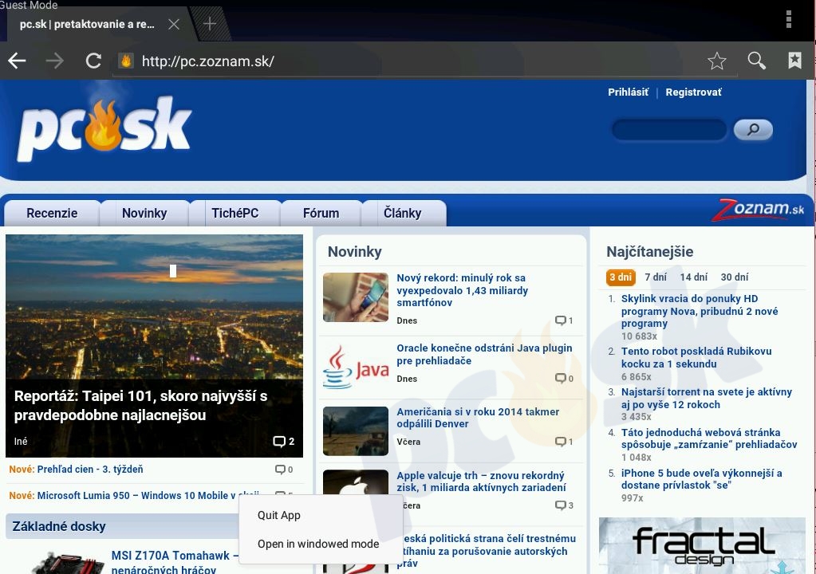The width and height of the screenshot is (816, 574).
Task: Click the forward navigation arrow
Action: (54, 61)
